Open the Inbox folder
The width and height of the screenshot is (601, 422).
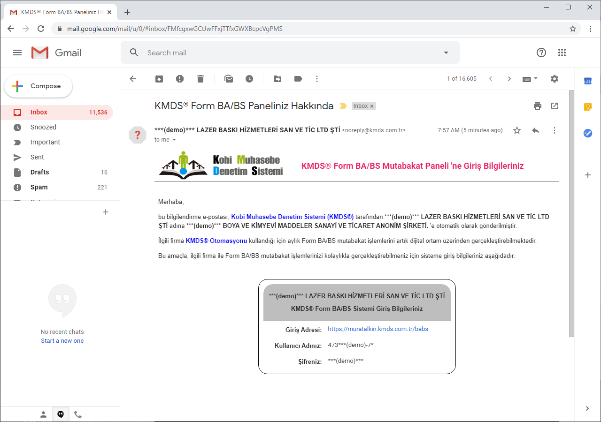(x=56, y=112)
